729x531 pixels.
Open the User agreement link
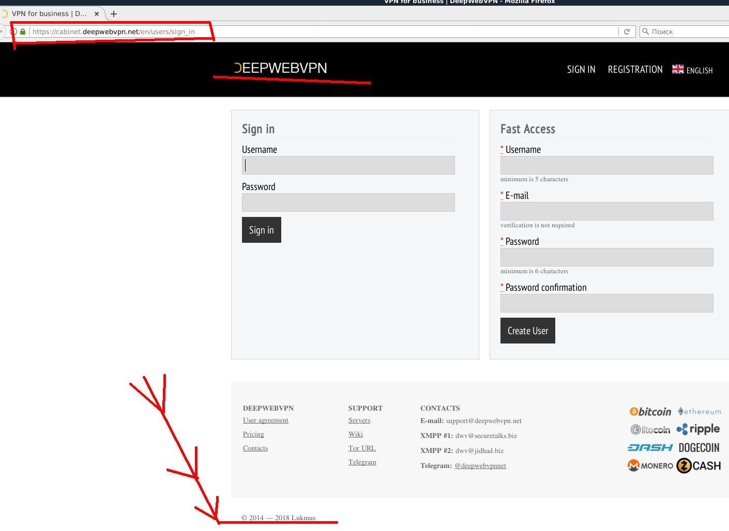266,420
